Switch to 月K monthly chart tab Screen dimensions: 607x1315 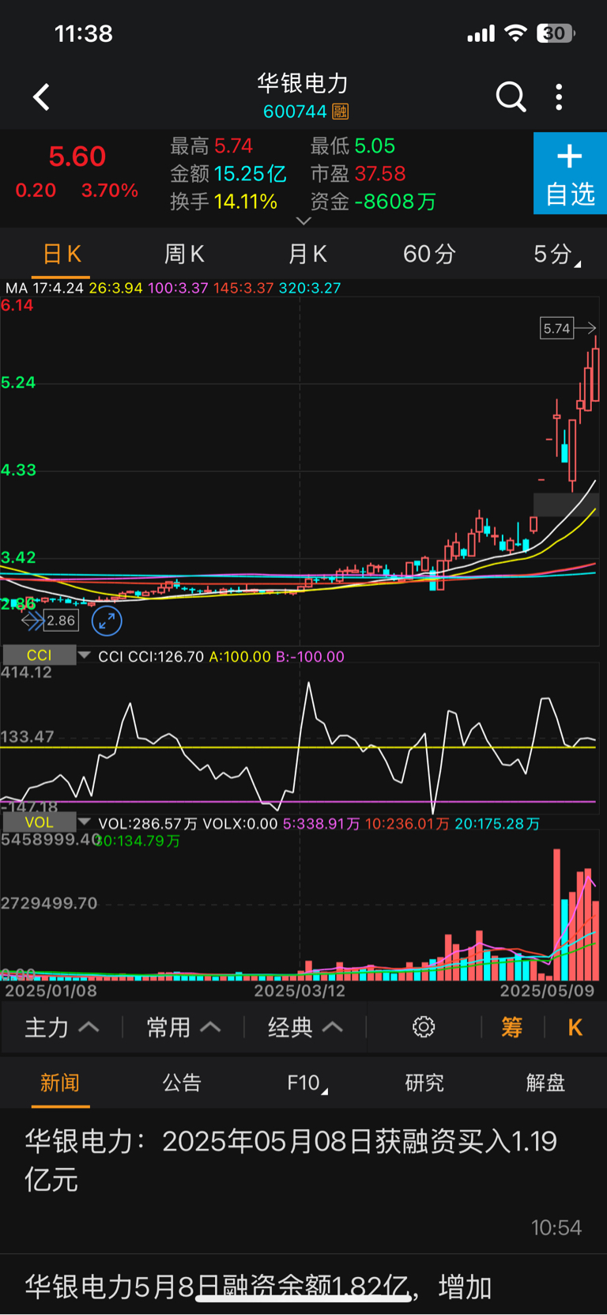[x=307, y=254]
